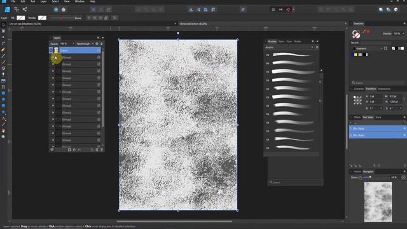Open the Passthrough blend mode dropdown

tap(85, 44)
